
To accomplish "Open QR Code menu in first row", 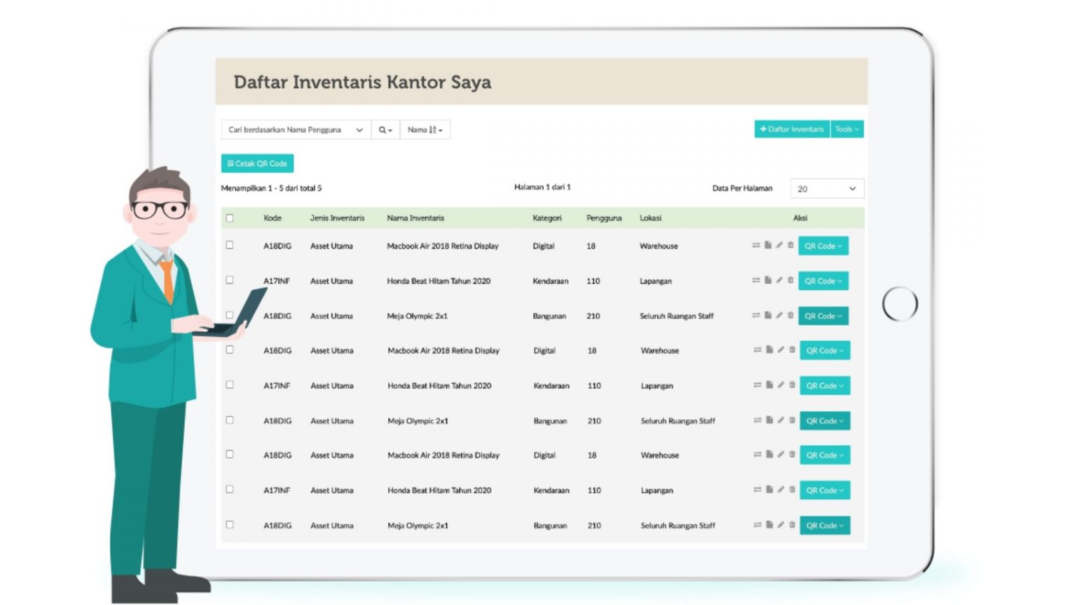I will [823, 246].
